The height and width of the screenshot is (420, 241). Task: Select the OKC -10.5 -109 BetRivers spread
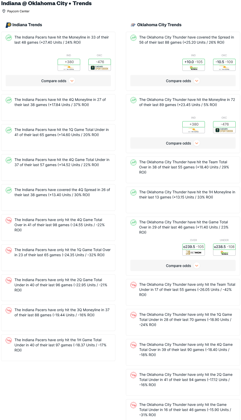tap(224, 65)
